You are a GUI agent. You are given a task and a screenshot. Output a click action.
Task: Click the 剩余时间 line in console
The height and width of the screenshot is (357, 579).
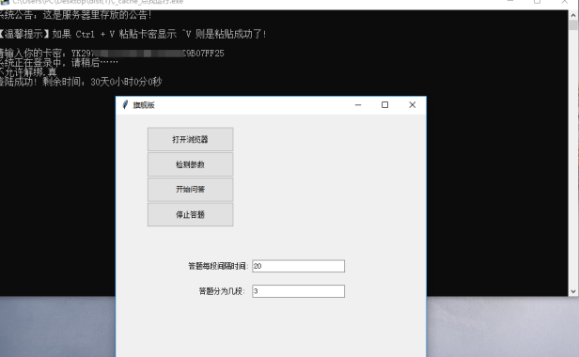[81, 82]
